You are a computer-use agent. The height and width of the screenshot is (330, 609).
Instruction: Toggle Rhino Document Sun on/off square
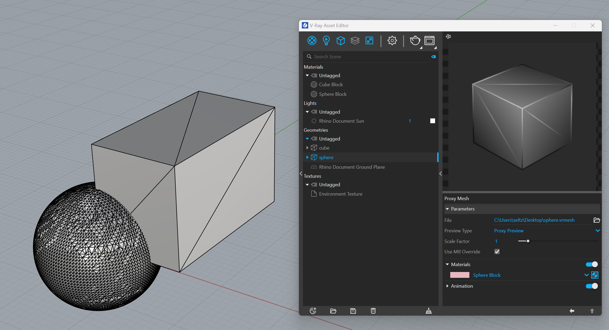pos(433,121)
